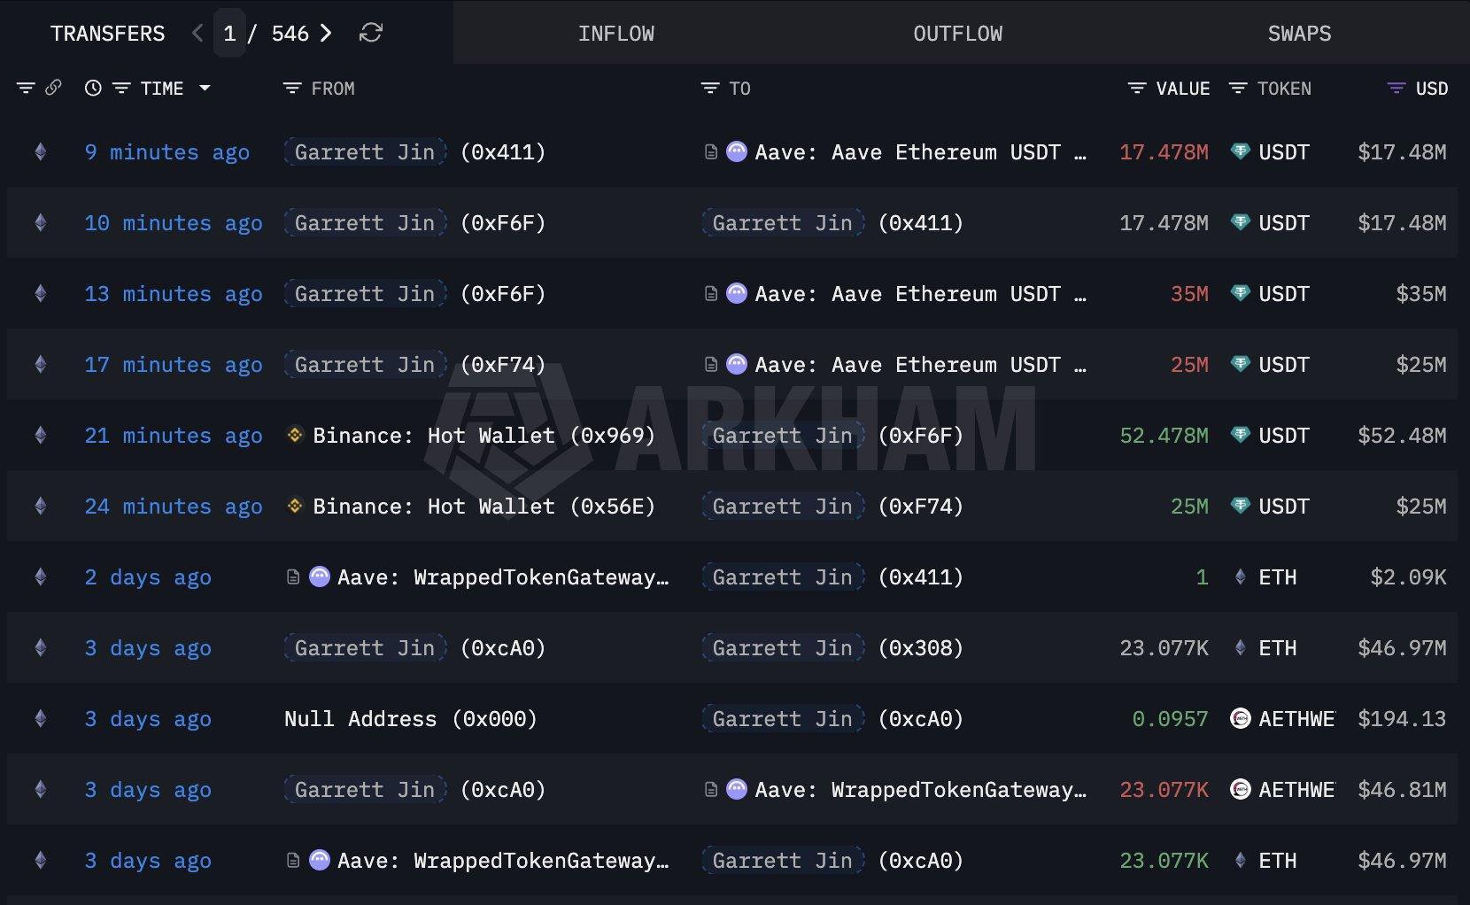Open the TO column filter
Viewport: 1470px width, 905px height.
710,89
